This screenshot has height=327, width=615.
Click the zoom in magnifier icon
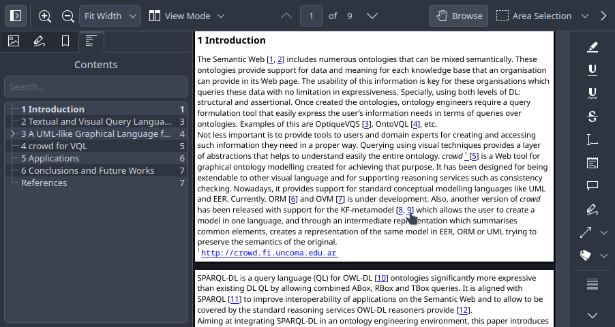point(45,16)
